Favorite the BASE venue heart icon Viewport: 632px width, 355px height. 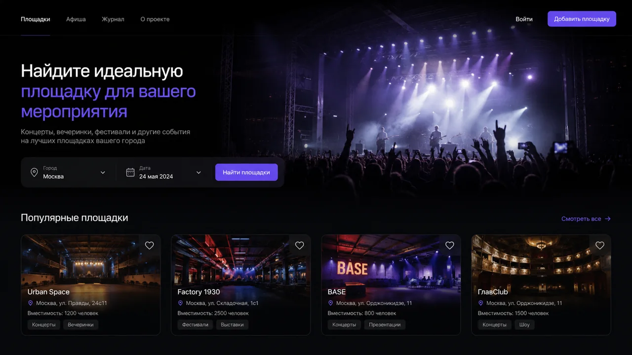[x=450, y=245]
